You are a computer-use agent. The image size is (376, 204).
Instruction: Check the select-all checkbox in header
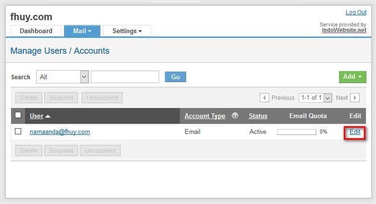click(18, 115)
